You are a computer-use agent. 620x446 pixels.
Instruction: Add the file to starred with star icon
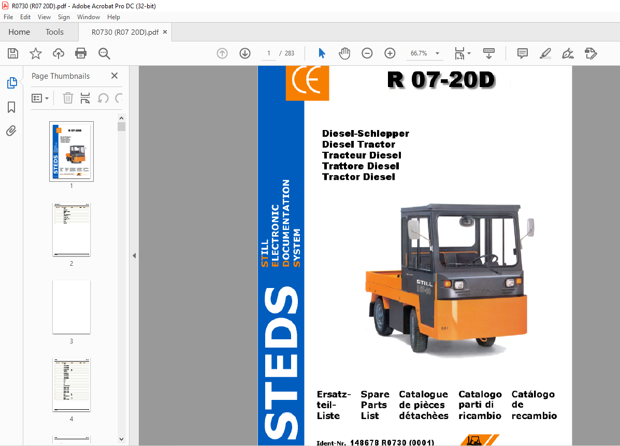pyautogui.click(x=36, y=53)
